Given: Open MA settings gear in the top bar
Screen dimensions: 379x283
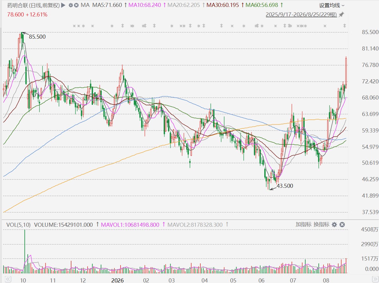Looking at the screenshot, I should 71,5.
